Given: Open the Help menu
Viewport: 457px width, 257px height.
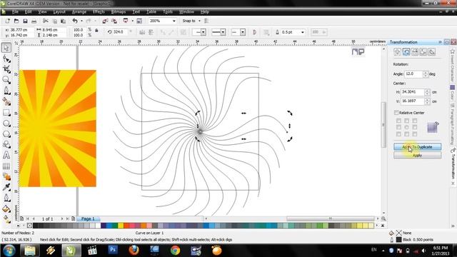Looking at the screenshot, I should click(205, 12).
